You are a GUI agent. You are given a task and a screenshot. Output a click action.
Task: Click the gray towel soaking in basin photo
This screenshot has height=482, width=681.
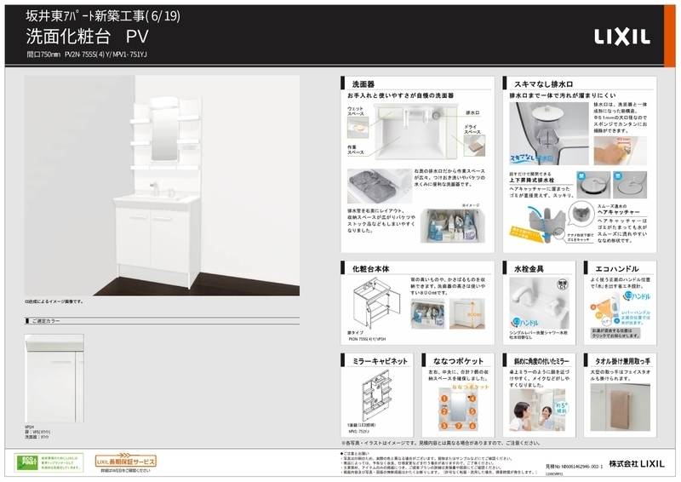[380, 186]
